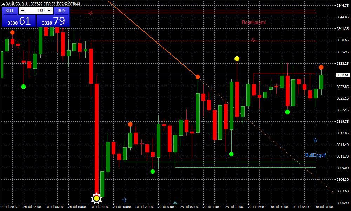Click the buy price tile showing 79
Image resolution: width=351 pixels, height=211 pixels.
[x=53, y=21]
